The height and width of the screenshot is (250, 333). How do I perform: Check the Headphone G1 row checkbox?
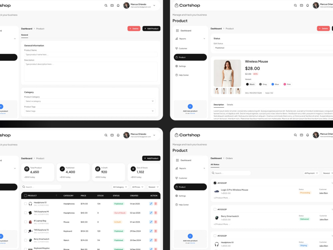tap(26, 204)
